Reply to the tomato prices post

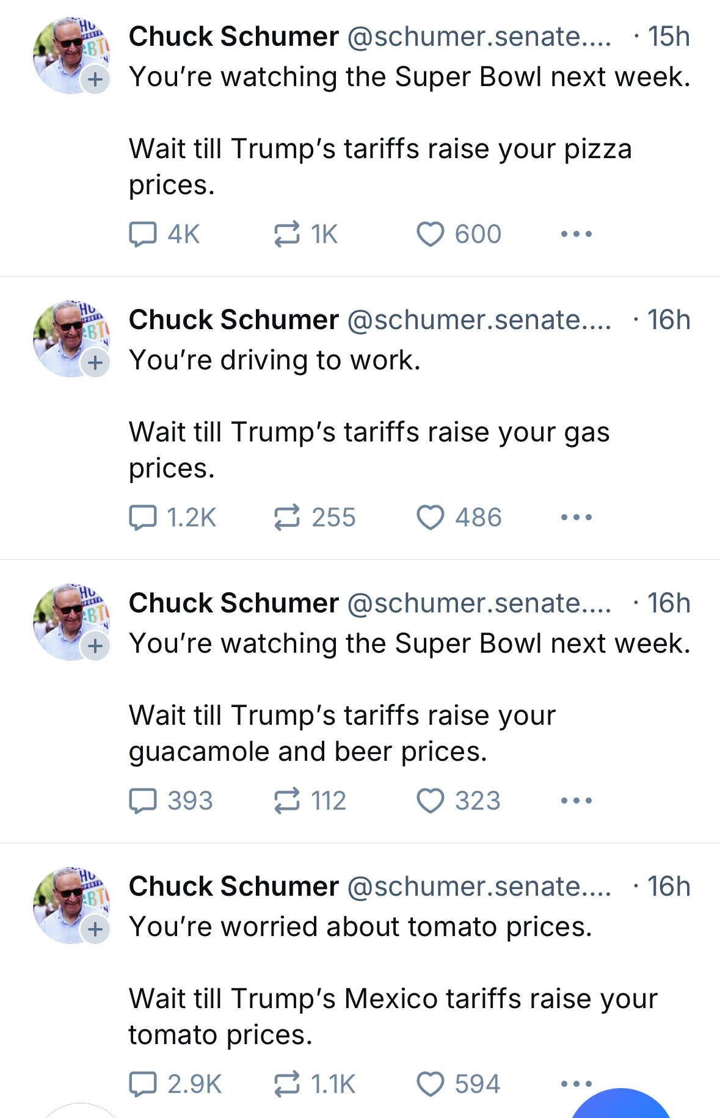(143, 1084)
